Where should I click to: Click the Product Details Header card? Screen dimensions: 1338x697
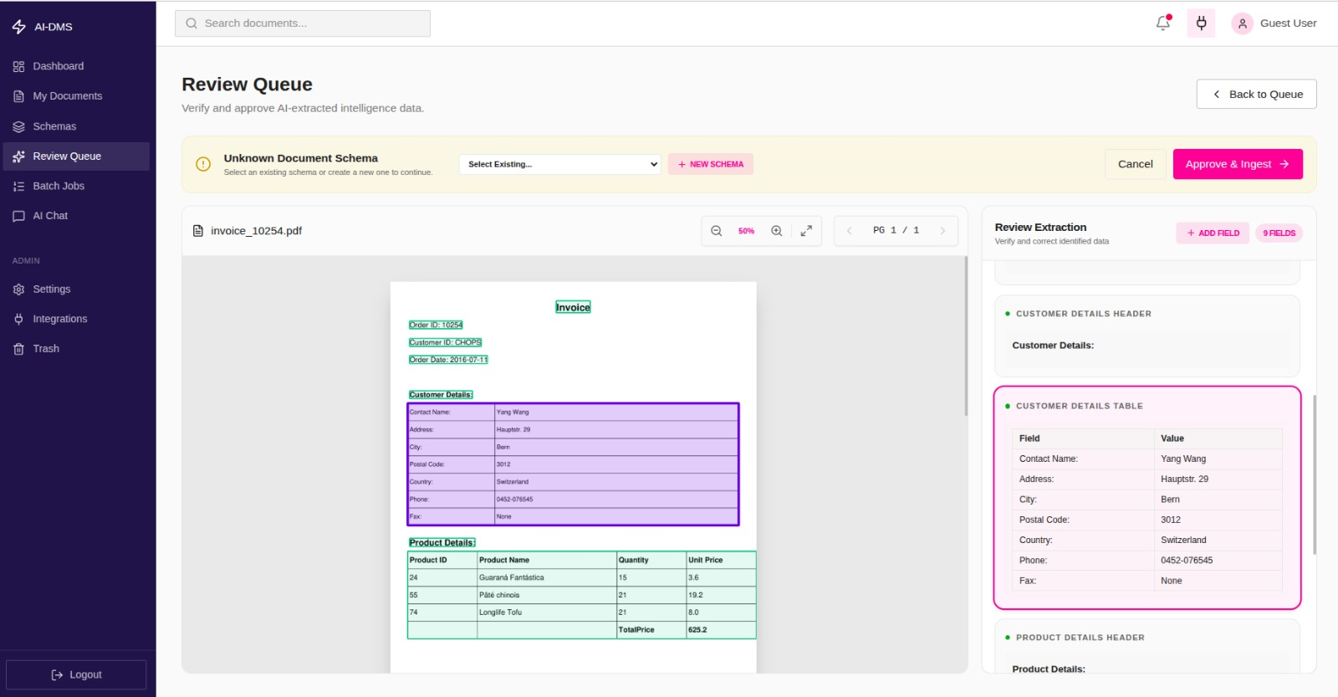tap(1146, 646)
